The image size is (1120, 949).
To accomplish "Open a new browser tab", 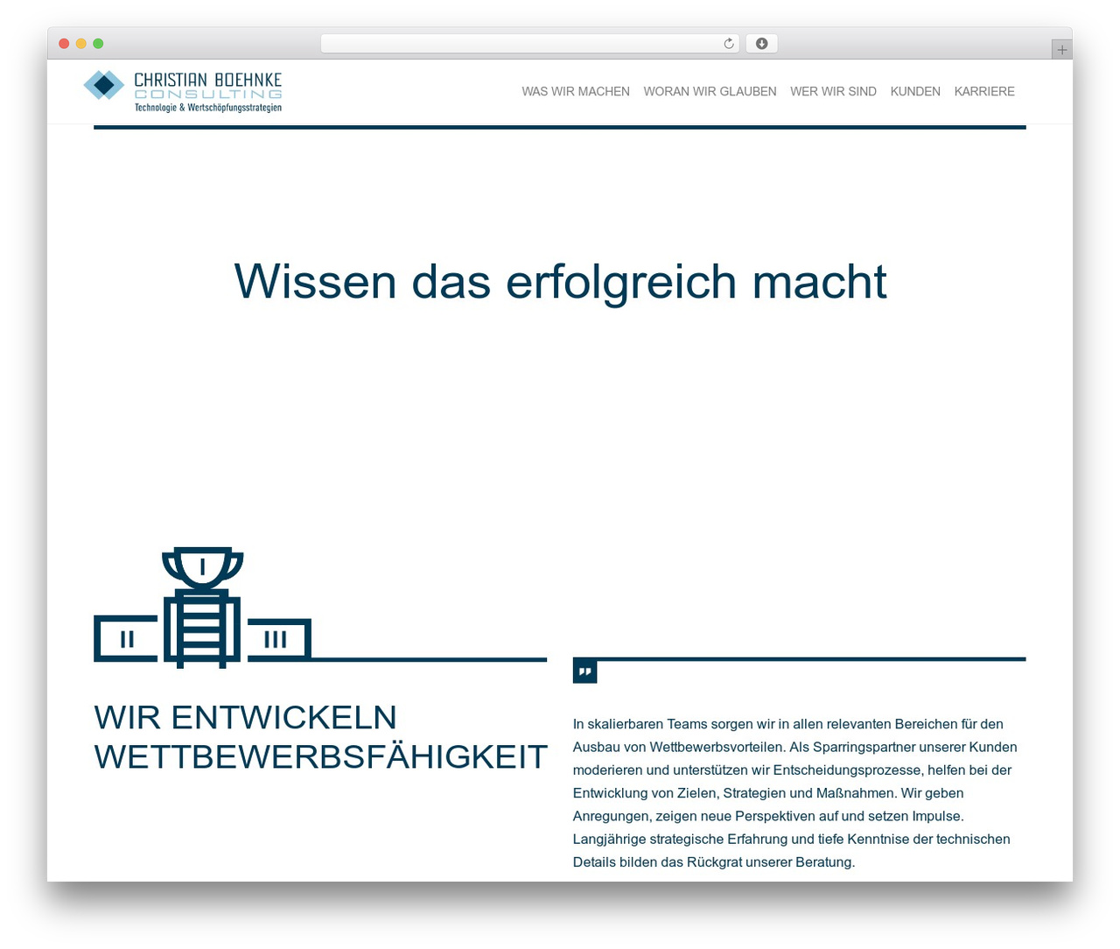I will click(1061, 50).
